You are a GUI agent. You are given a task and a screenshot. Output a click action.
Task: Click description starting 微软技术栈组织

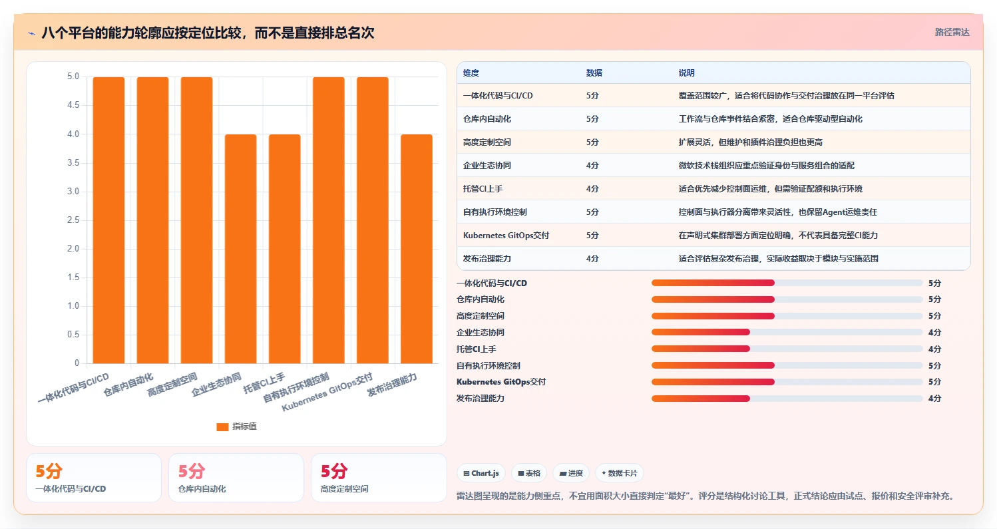(767, 165)
